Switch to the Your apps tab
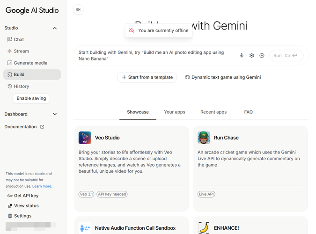The width and height of the screenshot is (316, 234). point(175,112)
